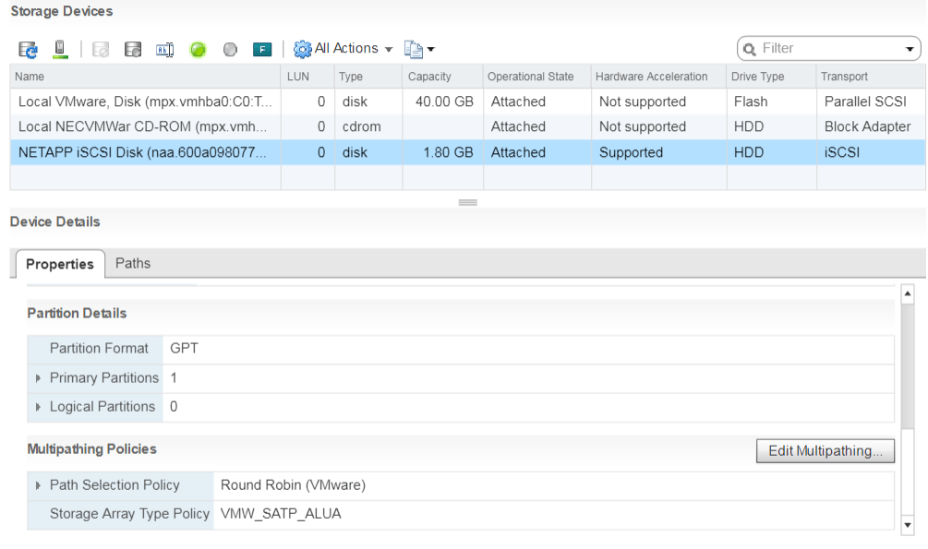Screen dimensions: 928x549
Task: Sort the table by Capacity column header
Action: [x=442, y=77]
